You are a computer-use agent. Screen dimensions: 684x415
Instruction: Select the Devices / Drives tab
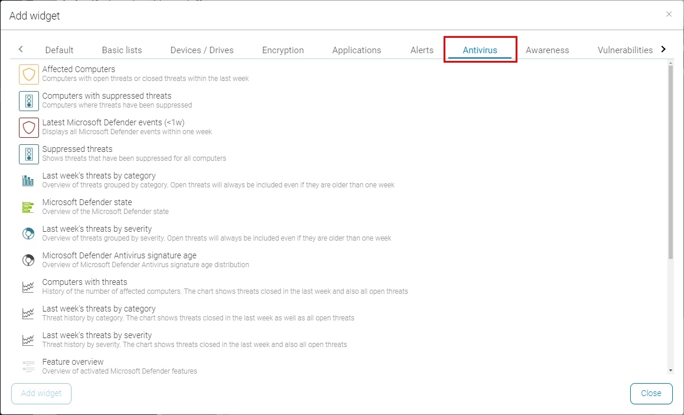(202, 50)
